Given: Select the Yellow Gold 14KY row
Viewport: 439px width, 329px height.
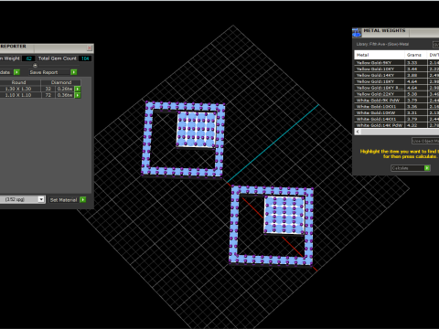Looking at the screenshot, I should (x=397, y=75).
